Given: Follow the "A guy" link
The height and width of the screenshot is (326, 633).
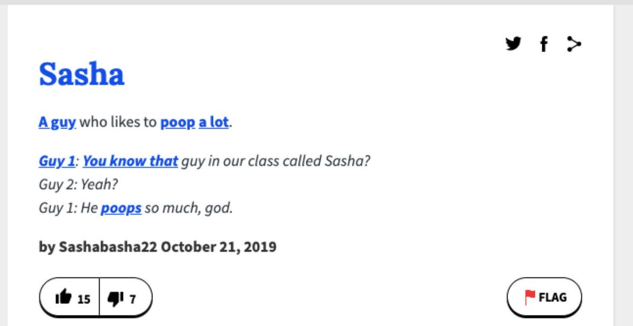Looking at the screenshot, I should point(57,123).
